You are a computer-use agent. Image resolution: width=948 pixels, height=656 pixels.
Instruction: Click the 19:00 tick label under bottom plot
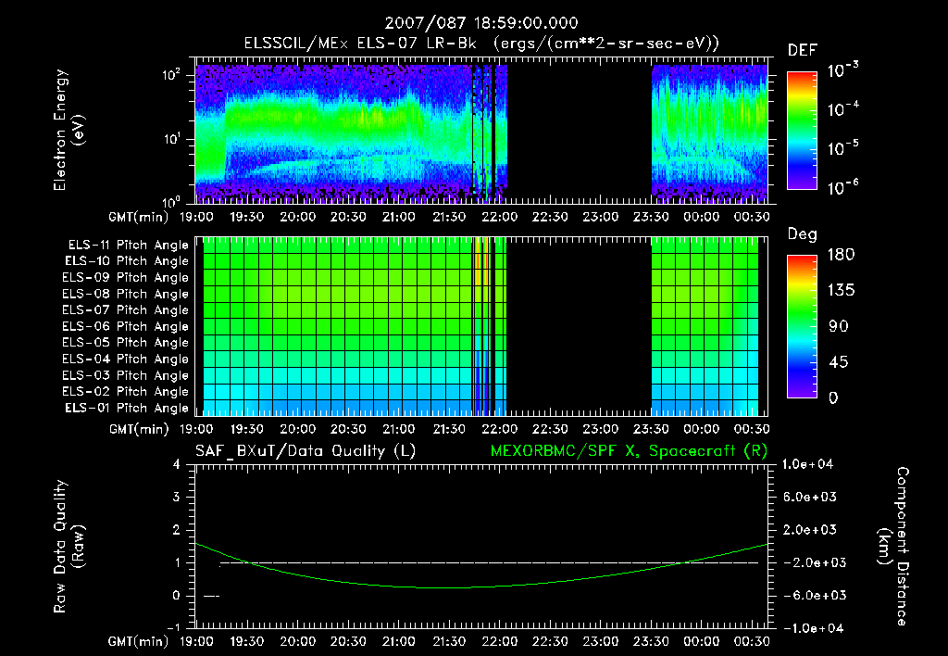point(196,641)
